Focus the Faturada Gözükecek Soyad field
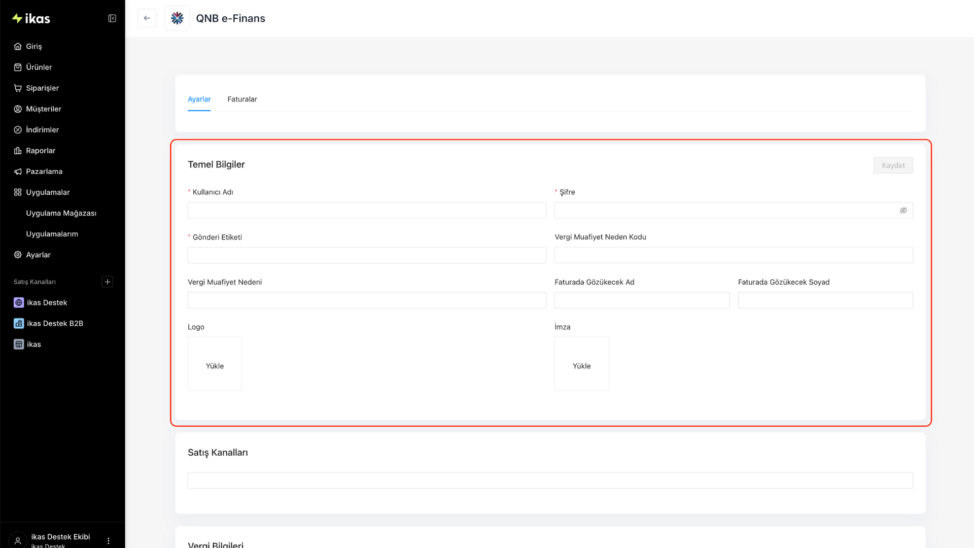Image resolution: width=974 pixels, height=548 pixels. (825, 300)
